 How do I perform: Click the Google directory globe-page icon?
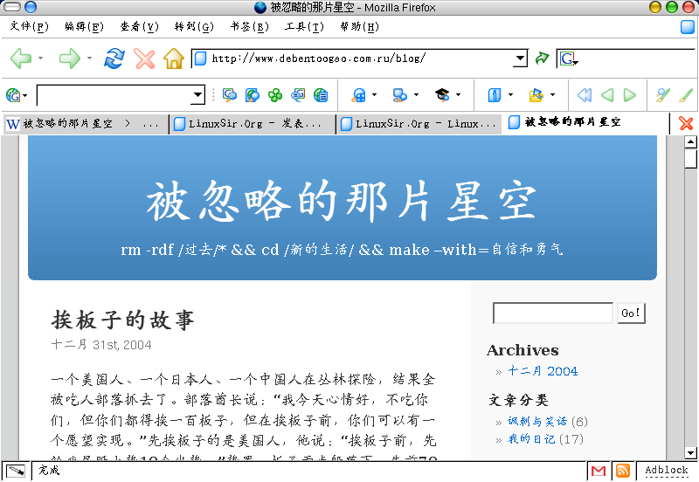[x=321, y=95]
